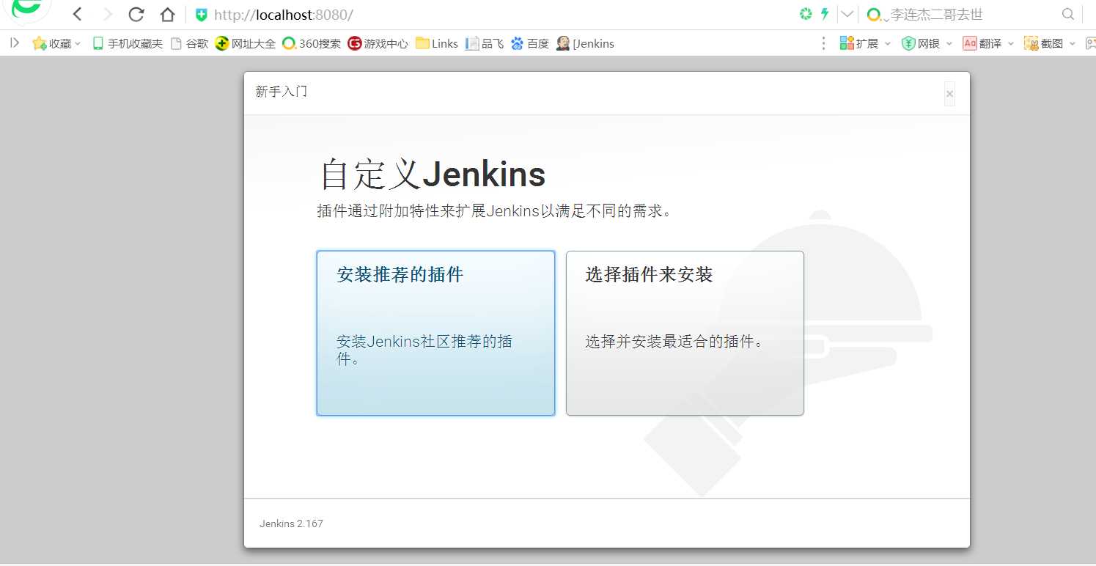Click the 自定义Jenkins heading
The width and height of the screenshot is (1096, 566).
[433, 175]
